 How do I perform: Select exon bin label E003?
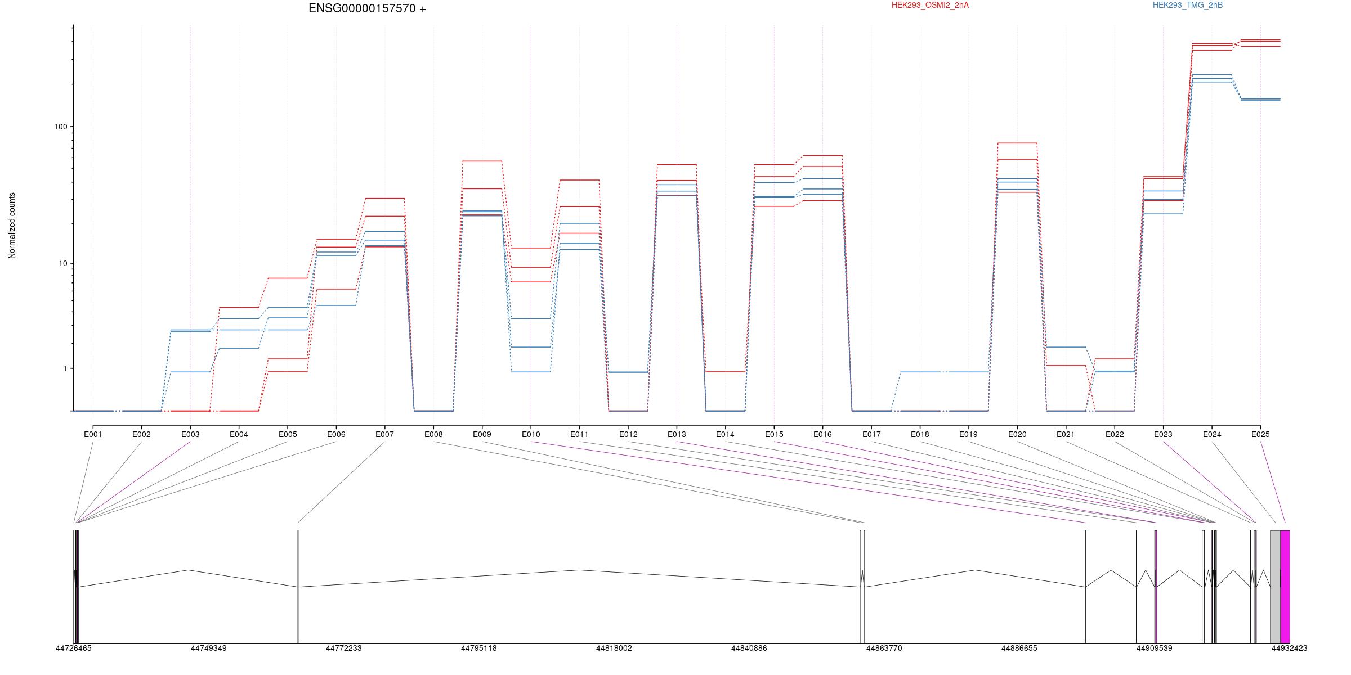pos(190,434)
